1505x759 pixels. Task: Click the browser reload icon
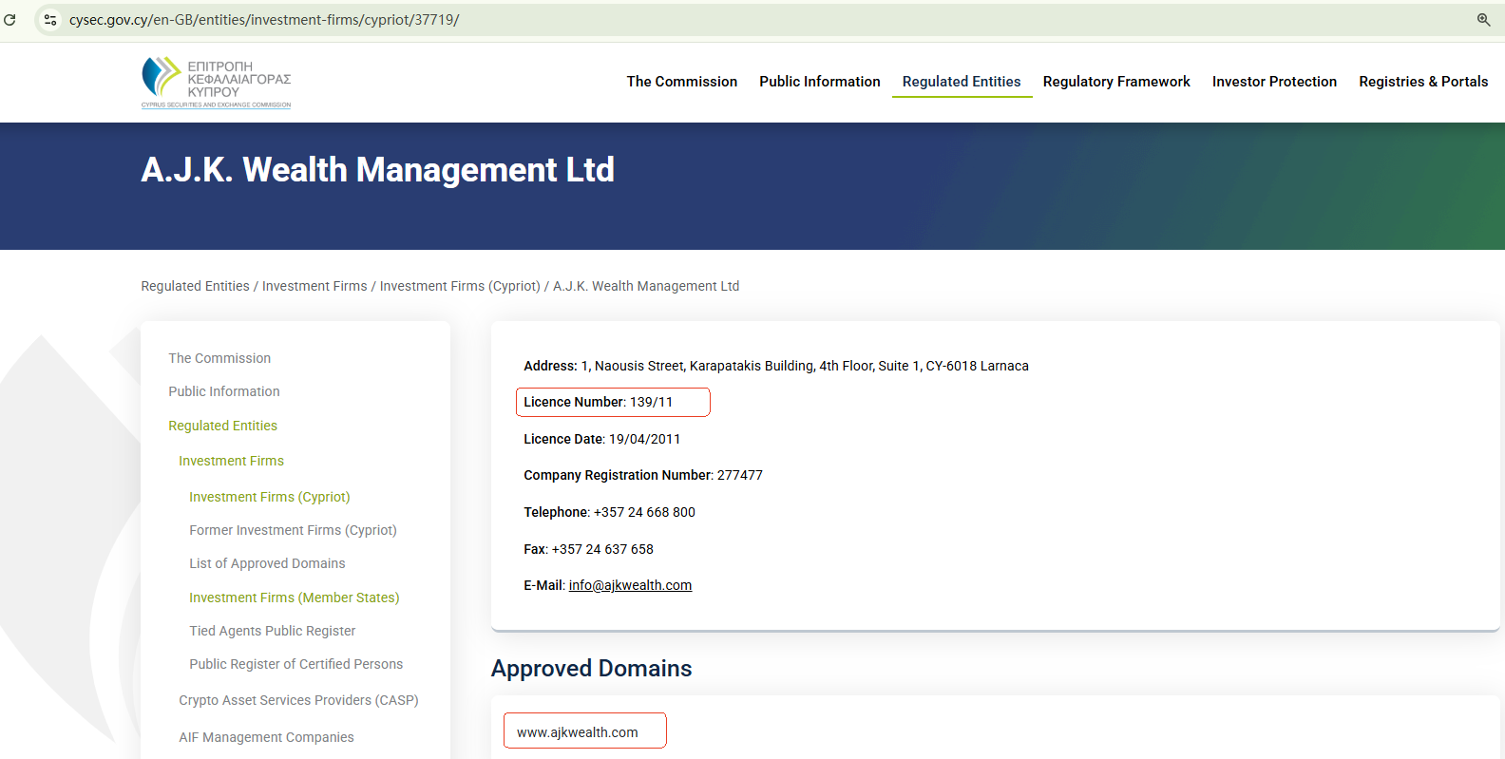pos(10,19)
